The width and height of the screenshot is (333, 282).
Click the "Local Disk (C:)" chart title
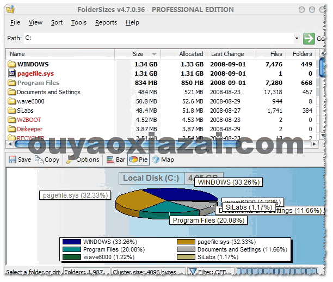tap(151, 178)
